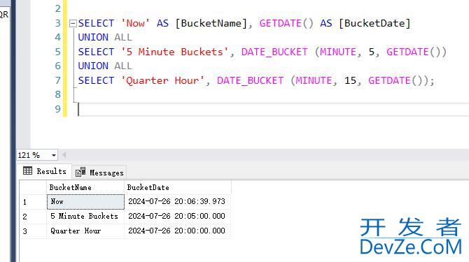Click the results grid select-all corner
The image size is (469, 262).
[x=33, y=187]
